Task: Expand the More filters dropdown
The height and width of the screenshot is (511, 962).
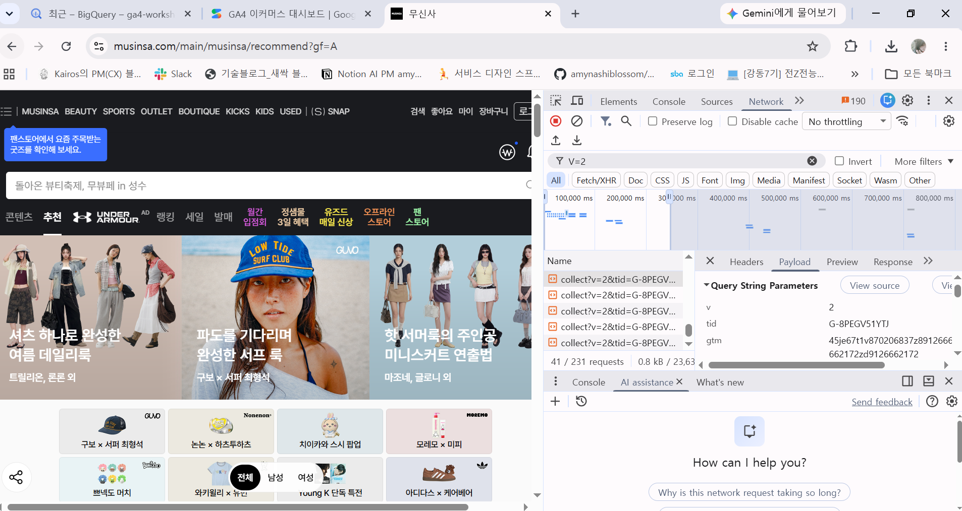Action: (924, 161)
